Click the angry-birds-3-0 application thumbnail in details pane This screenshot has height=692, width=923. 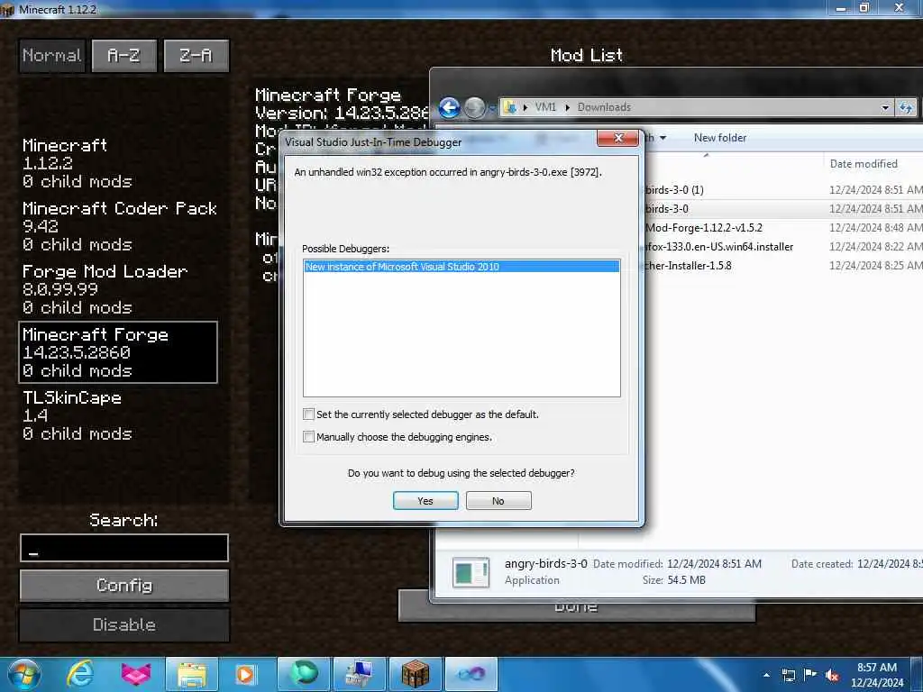(x=471, y=572)
